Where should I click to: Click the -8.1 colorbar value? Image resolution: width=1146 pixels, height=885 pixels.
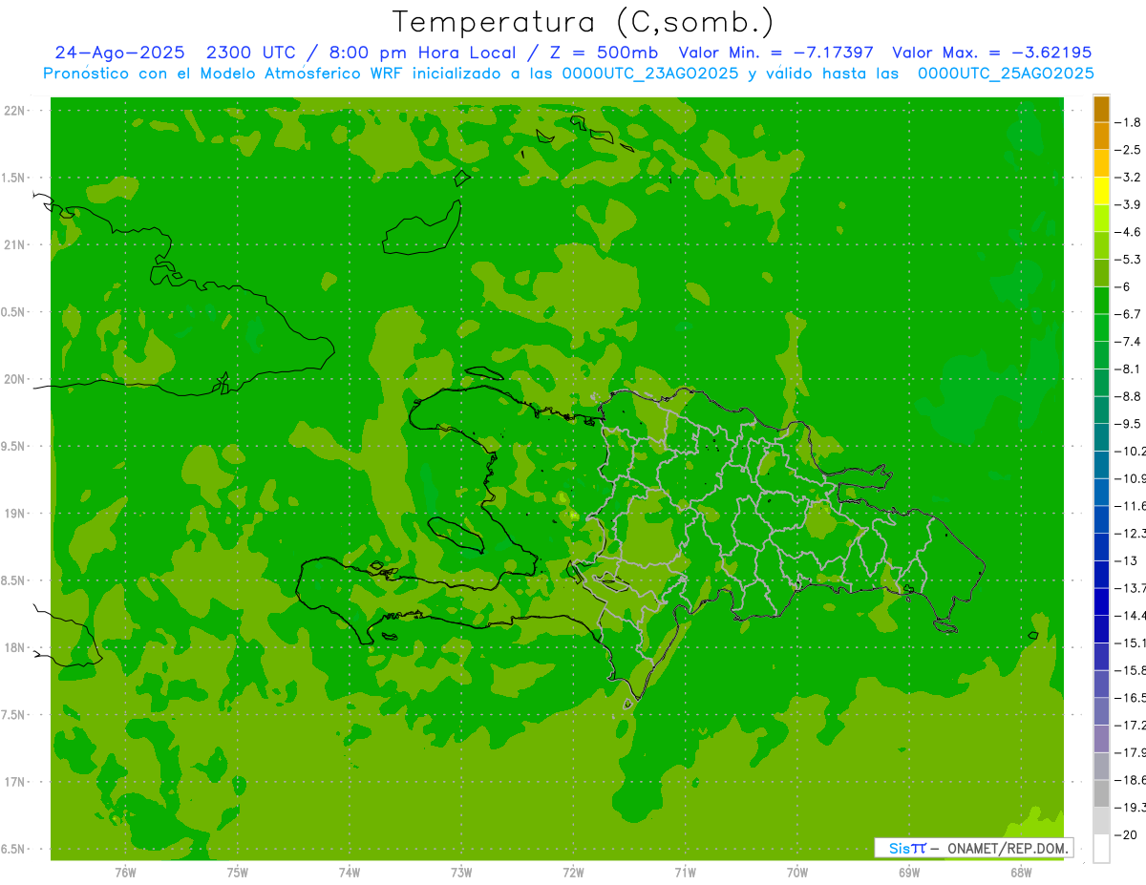point(1128,369)
